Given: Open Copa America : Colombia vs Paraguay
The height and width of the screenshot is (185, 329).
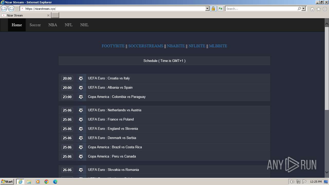Looking at the screenshot, I should click(x=117, y=97).
